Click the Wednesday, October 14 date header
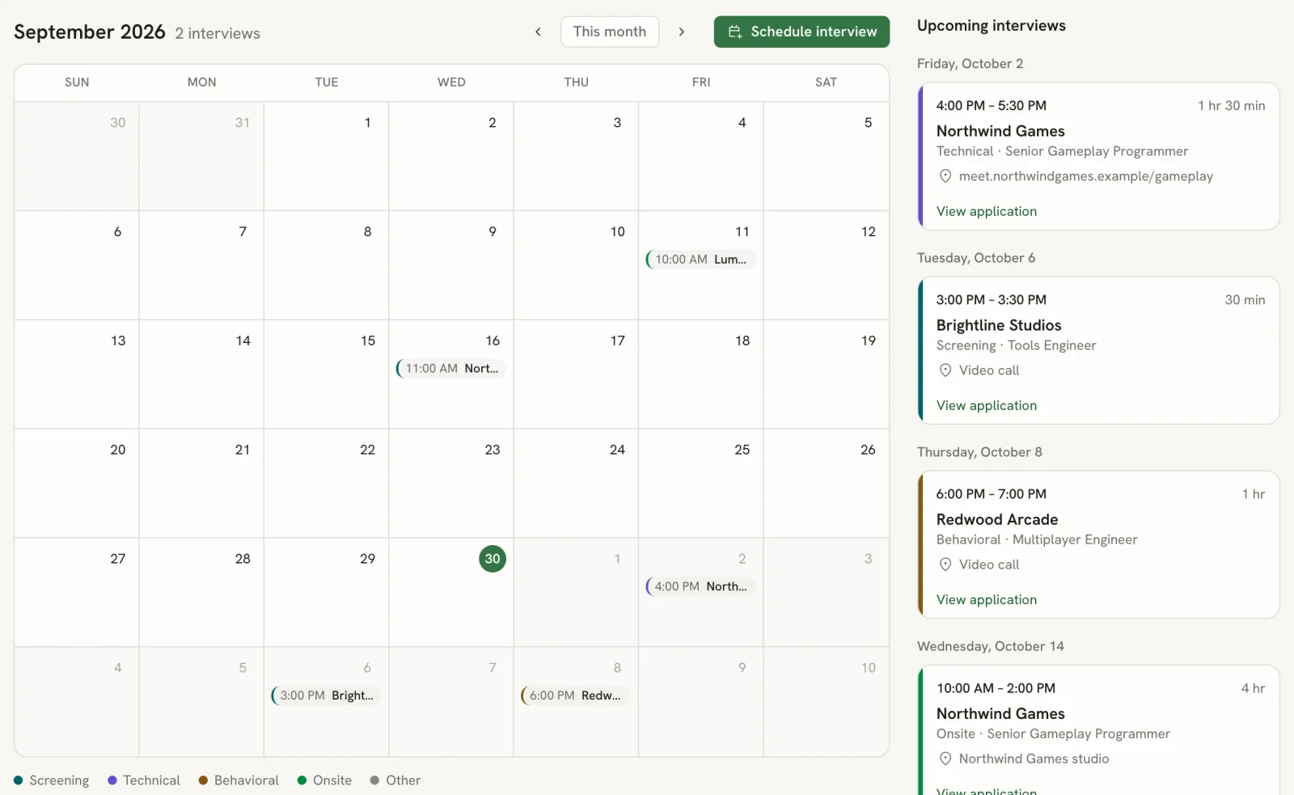Viewport: 1294px width, 795px height. coord(991,646)
